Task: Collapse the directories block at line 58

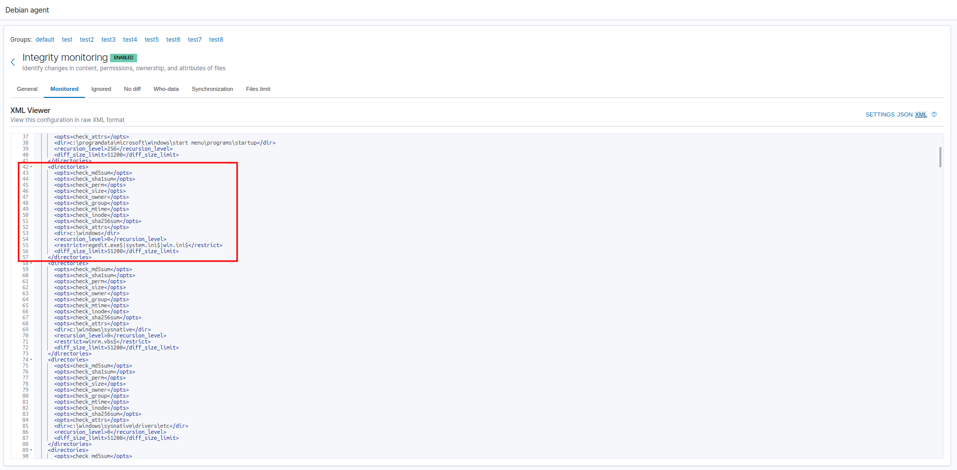Action: (x=31, y=263)
